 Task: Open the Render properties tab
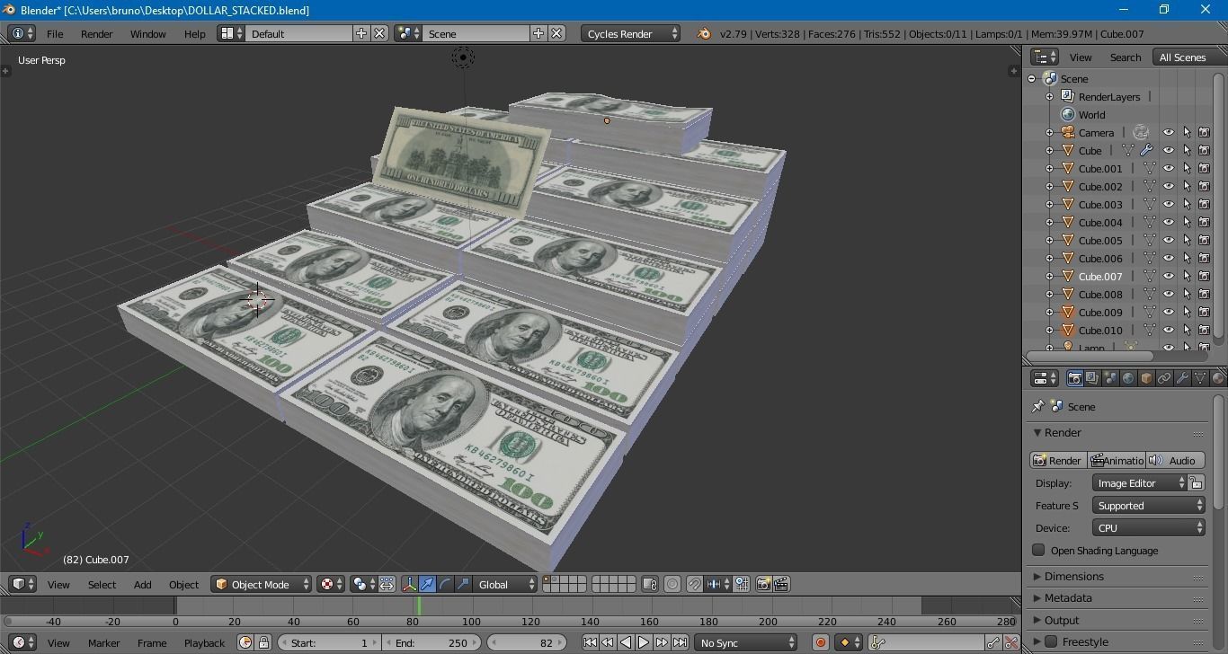tap(1074, 377)
